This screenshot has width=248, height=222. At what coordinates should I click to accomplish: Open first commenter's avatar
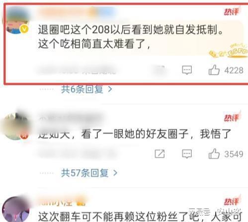(16, 20)
